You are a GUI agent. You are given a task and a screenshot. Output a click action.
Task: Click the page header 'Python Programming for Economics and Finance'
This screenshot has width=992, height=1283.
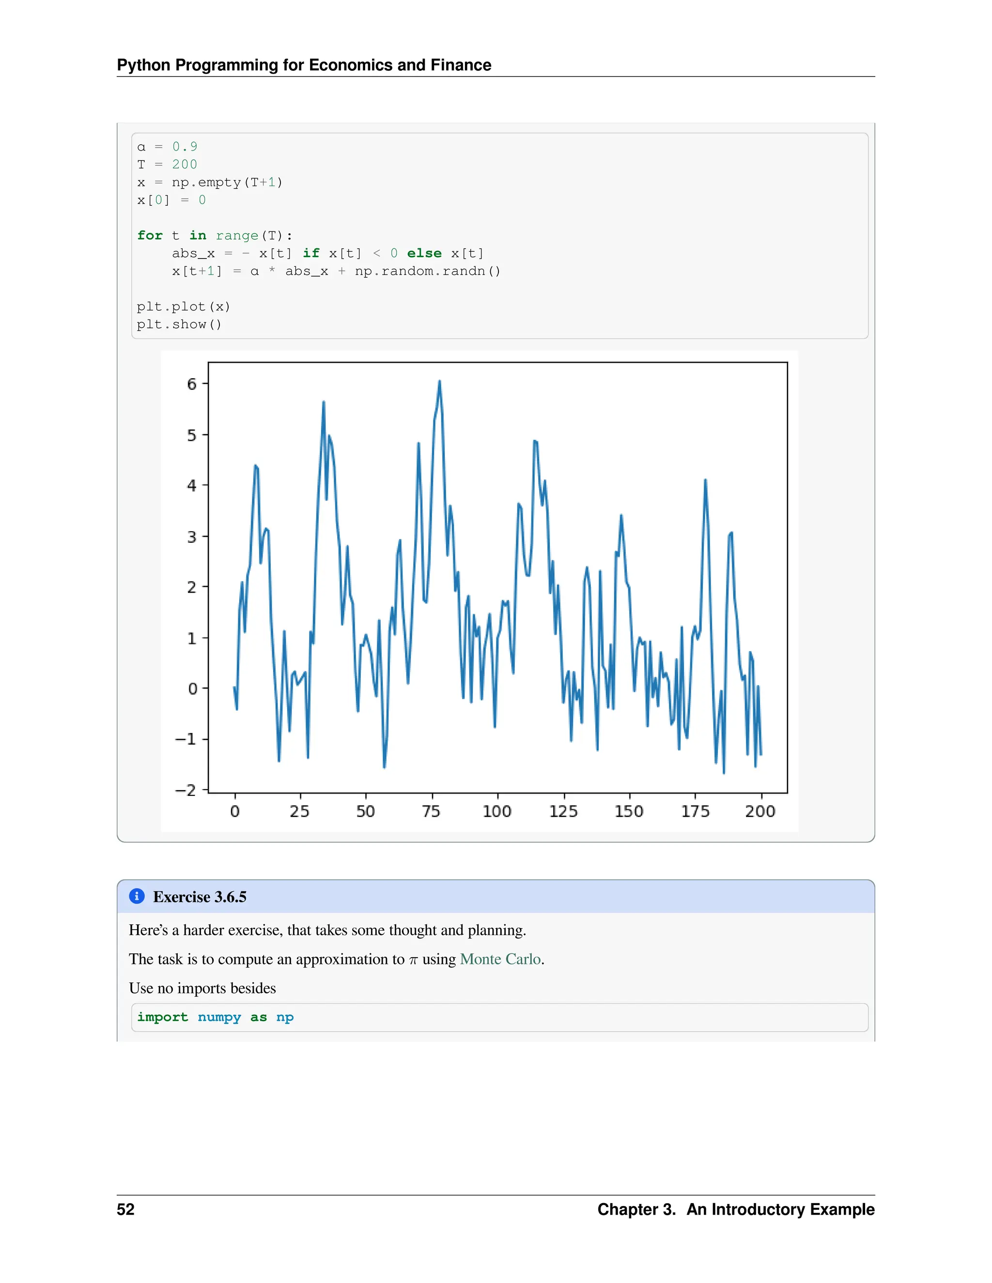[304, 64]
